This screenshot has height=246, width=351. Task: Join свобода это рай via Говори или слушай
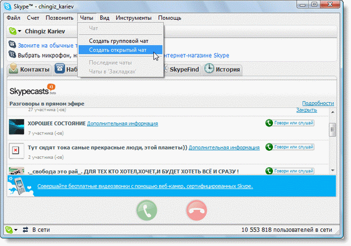coord(290,171)
